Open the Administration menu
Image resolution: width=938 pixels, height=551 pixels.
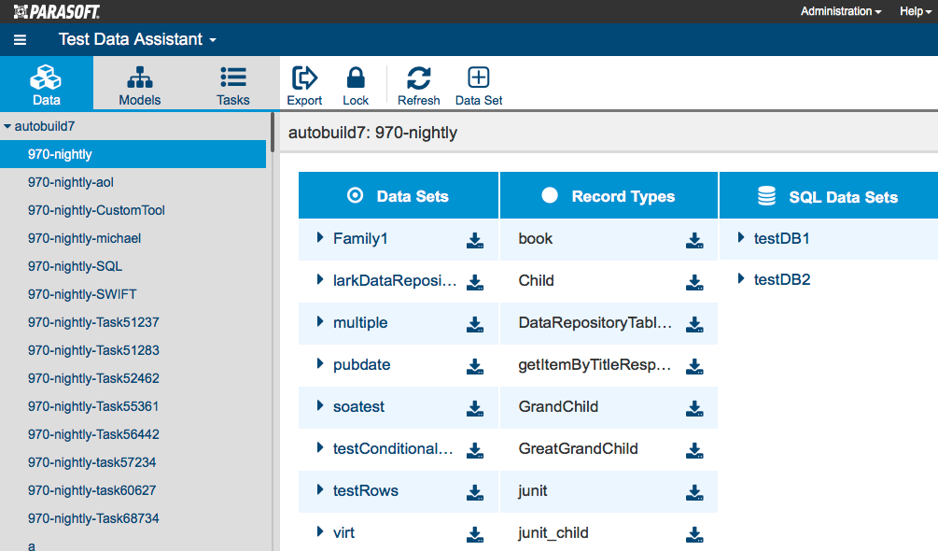point(841,11)
